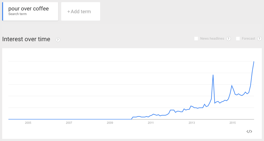This screenshot has height=141, width=264.
Task: Click the Interest over time heading
Action: (26, 39)
